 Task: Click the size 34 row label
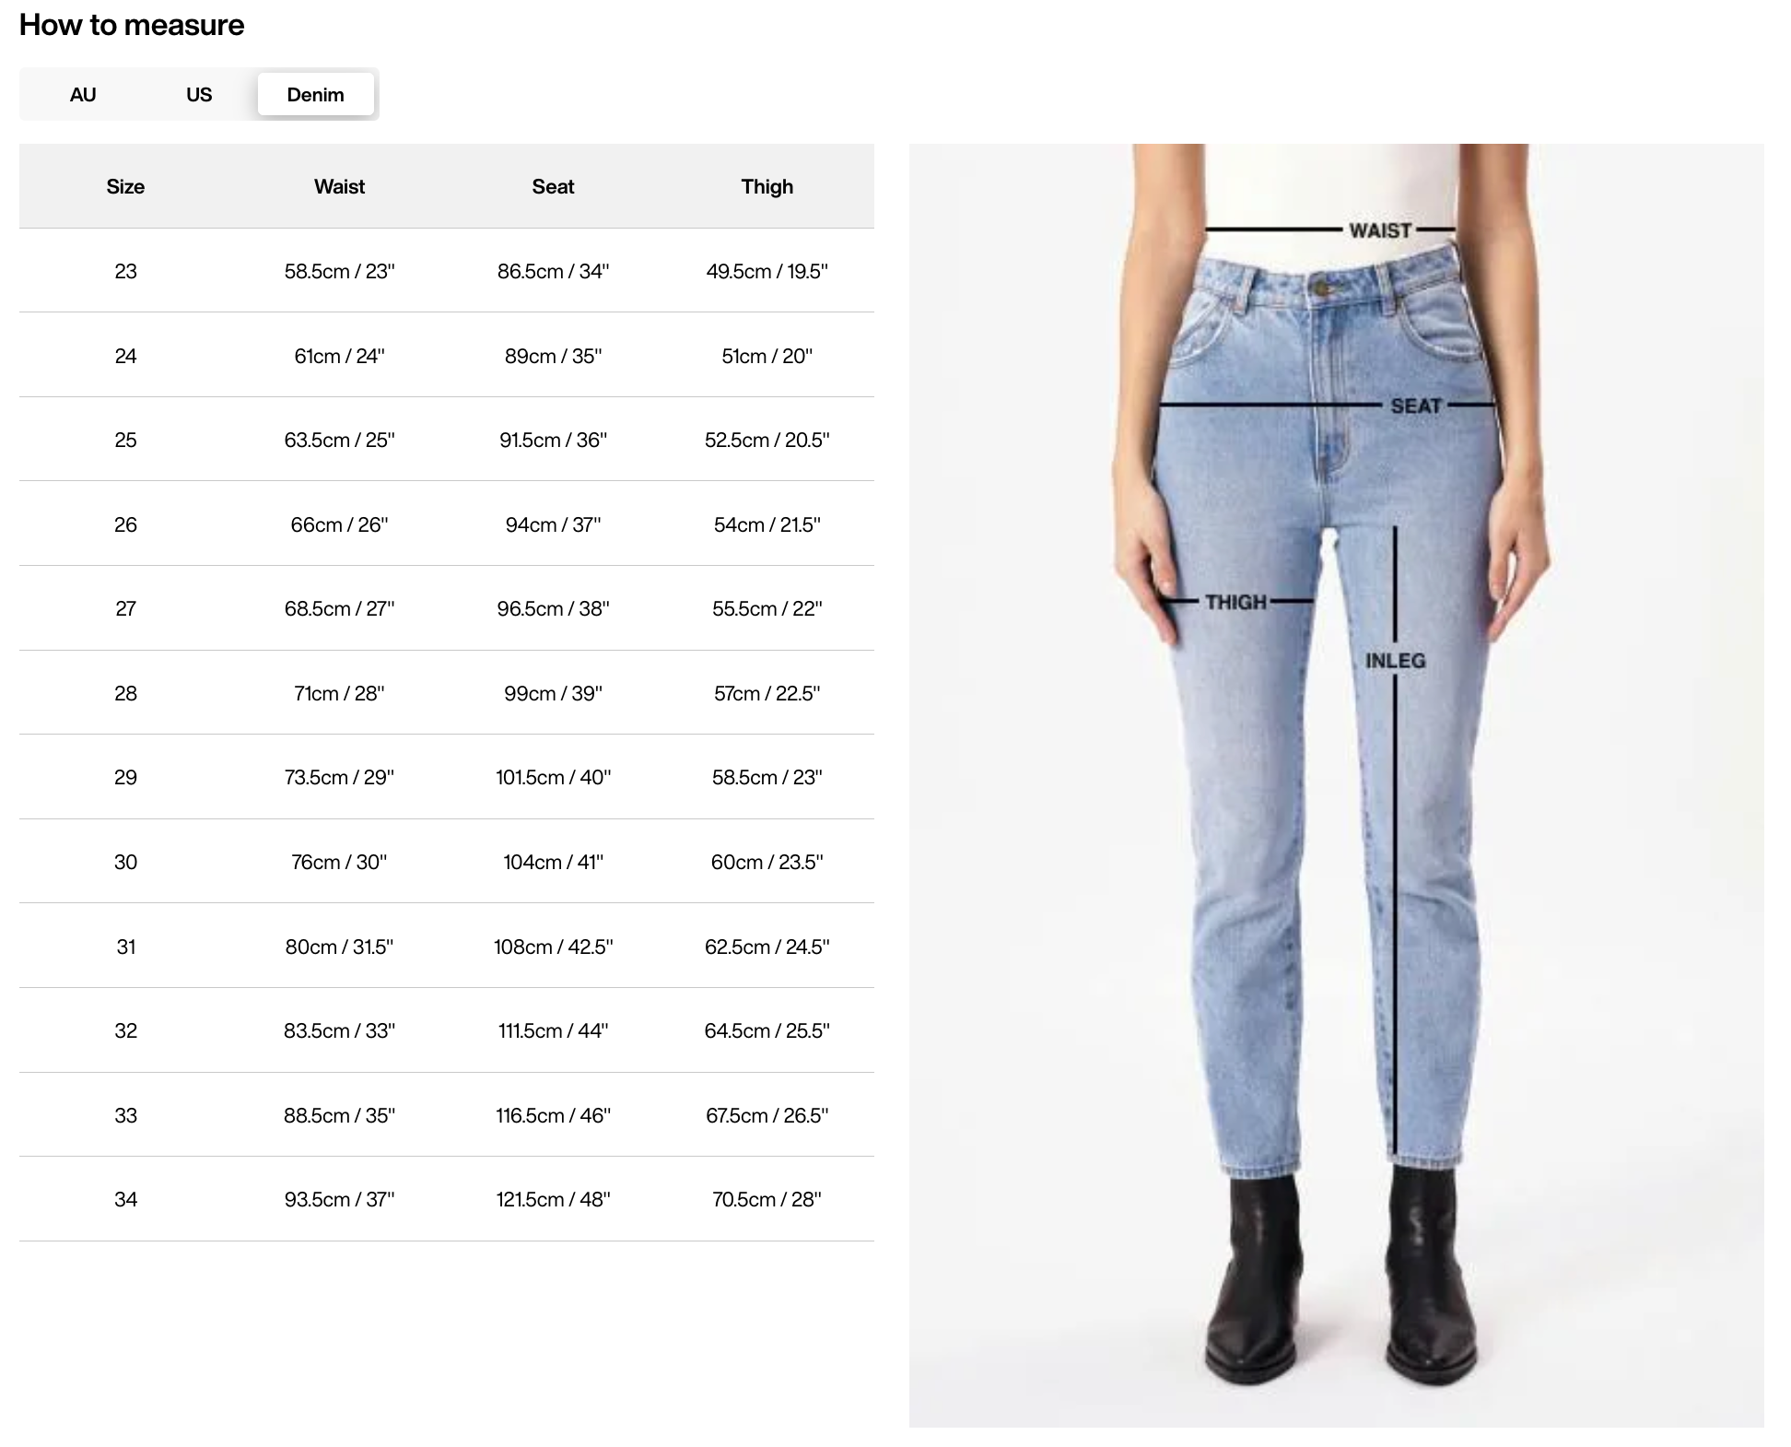pyautogui.click(x=125, y=1200)
